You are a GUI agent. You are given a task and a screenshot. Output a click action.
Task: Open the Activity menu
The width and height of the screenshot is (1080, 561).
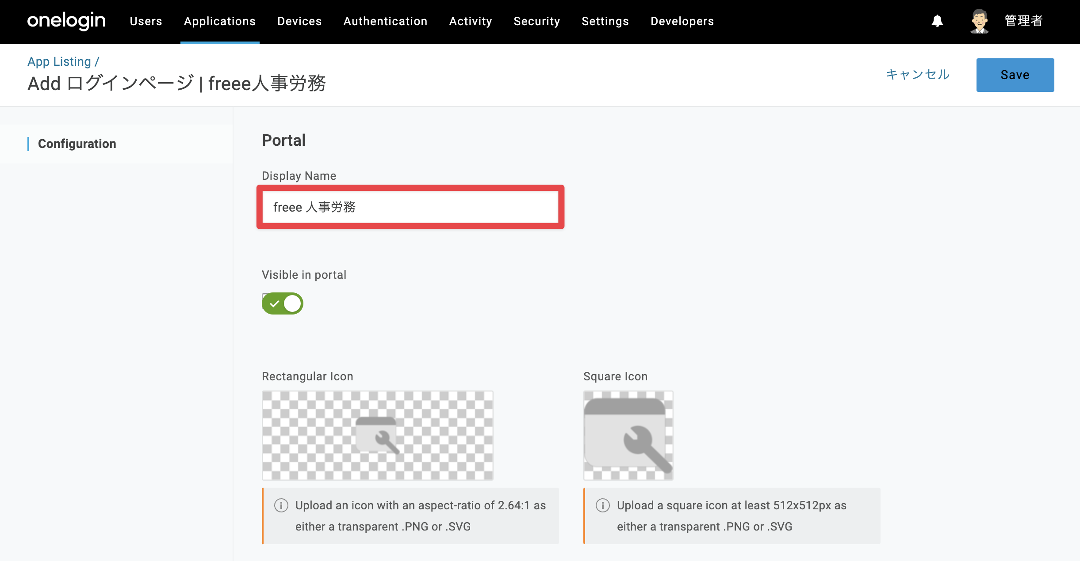(x=471, y=21)
